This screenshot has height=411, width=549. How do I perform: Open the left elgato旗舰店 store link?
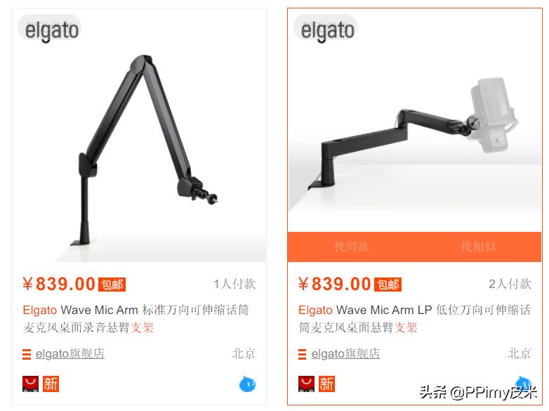[x=70, y=354]
